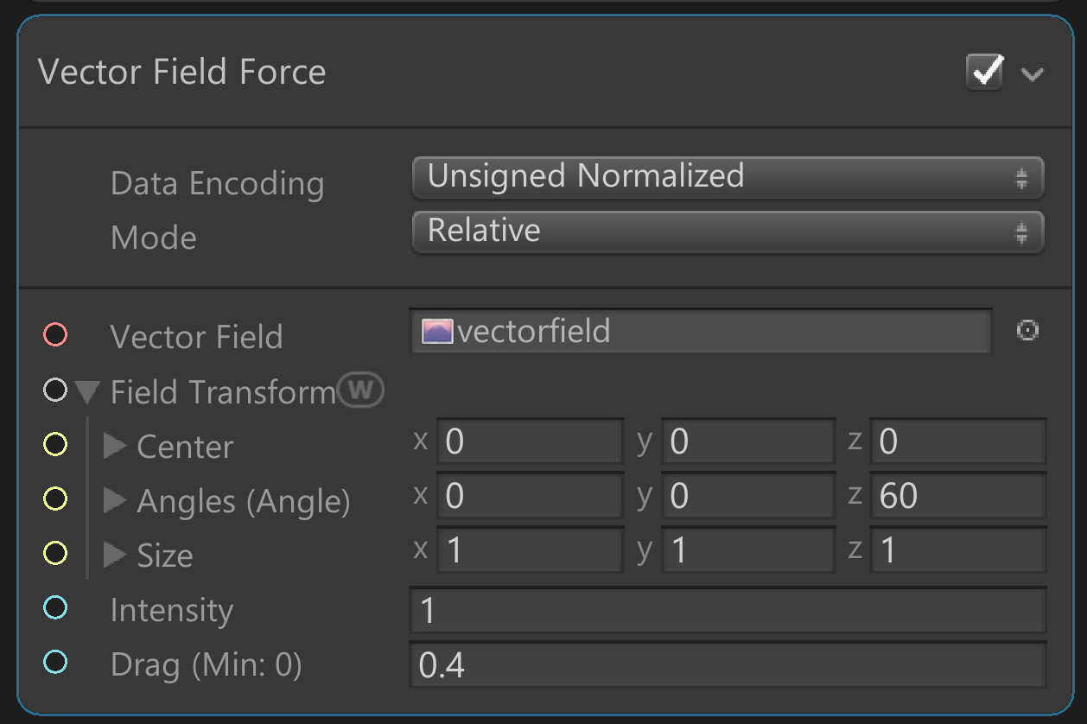
Task: Open the vector field object picker
Action: 1027,330
